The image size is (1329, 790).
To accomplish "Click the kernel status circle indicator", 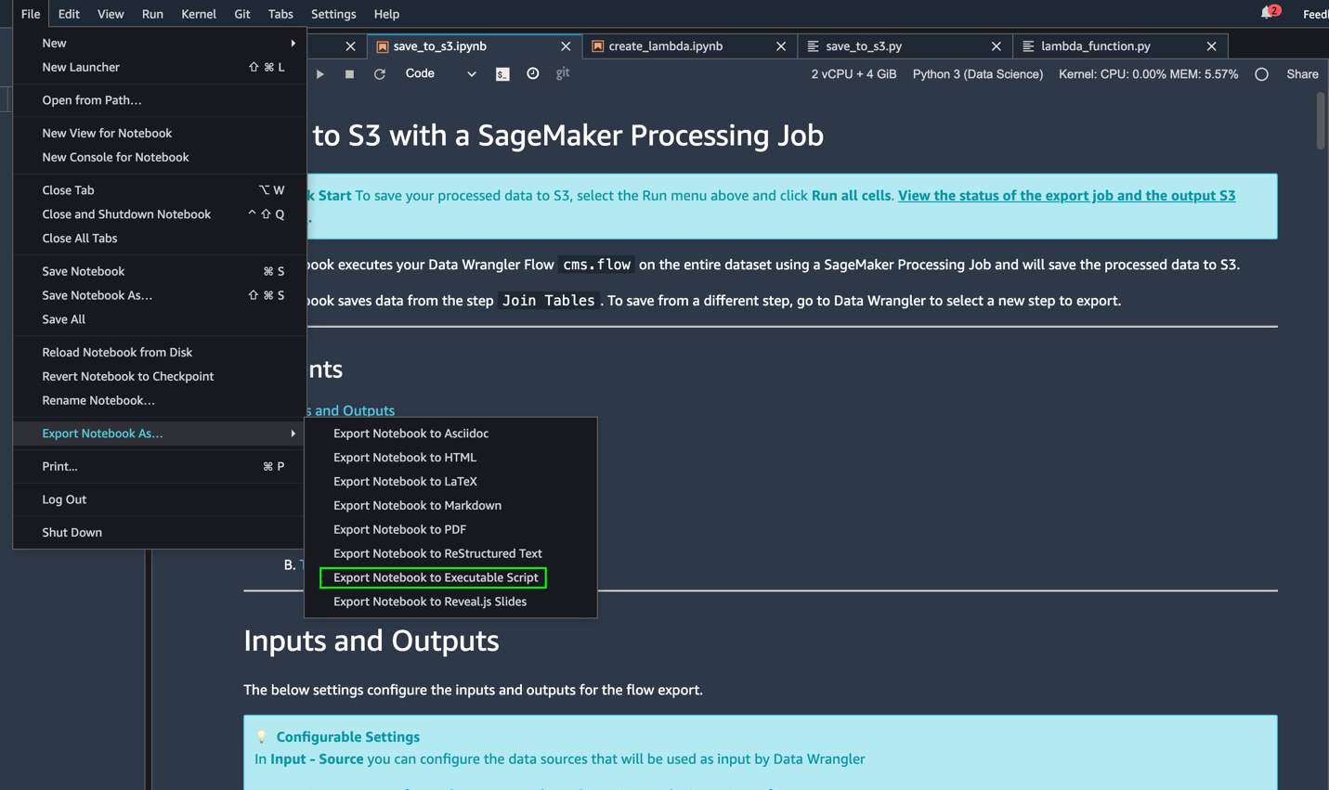I will coord(1261,74).
